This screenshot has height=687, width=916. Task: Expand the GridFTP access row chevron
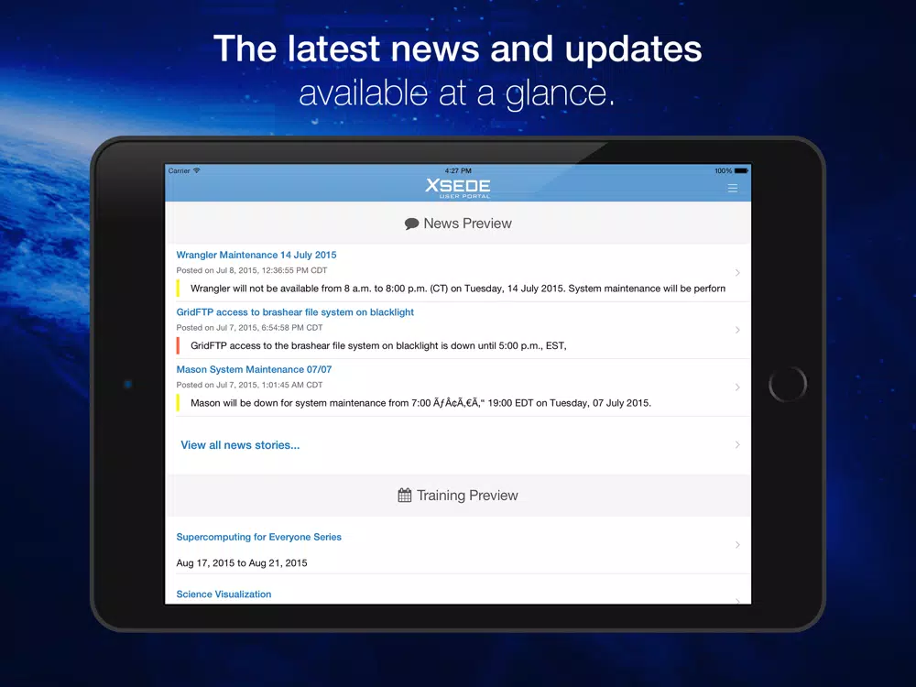(737, 330)
